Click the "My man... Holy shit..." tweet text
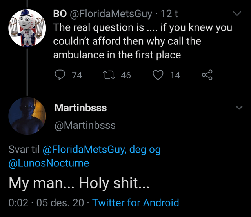 click(79, 183)
